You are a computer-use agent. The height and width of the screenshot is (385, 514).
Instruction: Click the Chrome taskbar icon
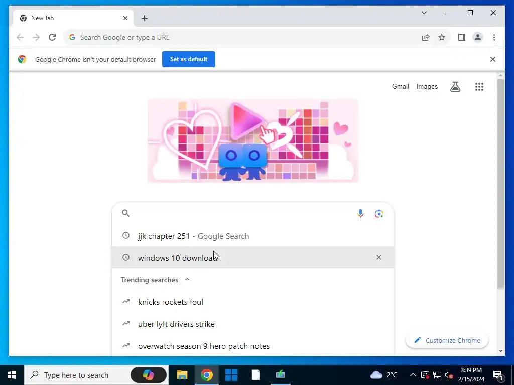click(x=206, y=375)
